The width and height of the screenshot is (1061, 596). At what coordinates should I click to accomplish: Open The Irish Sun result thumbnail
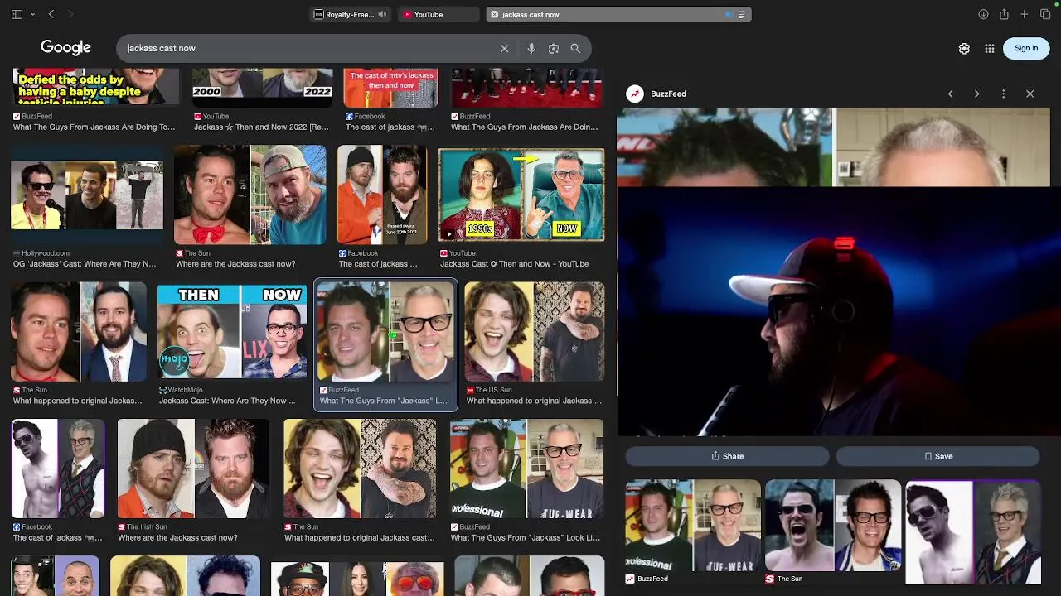tap(193, 469)
